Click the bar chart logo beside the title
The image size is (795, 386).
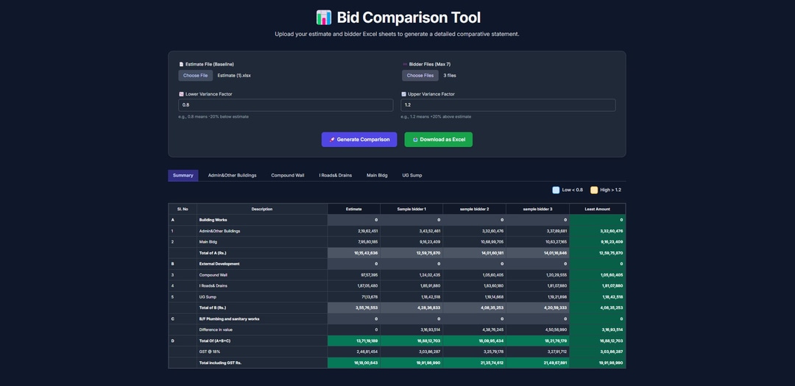[323, 17]
